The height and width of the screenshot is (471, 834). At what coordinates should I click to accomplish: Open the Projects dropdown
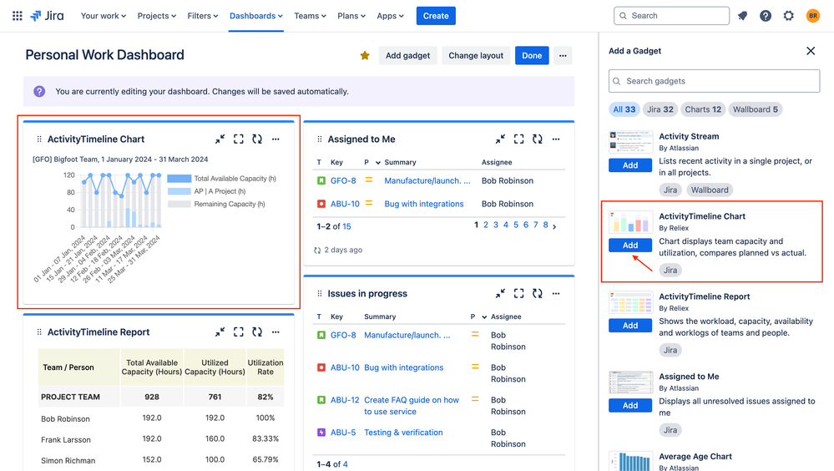click(x=156, y=16)
